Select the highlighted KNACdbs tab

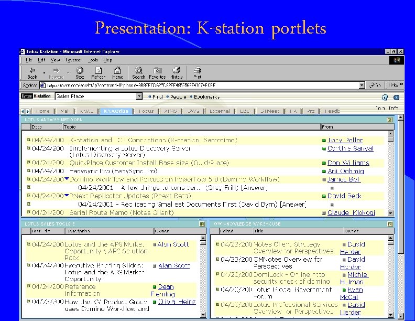point(116,111)
